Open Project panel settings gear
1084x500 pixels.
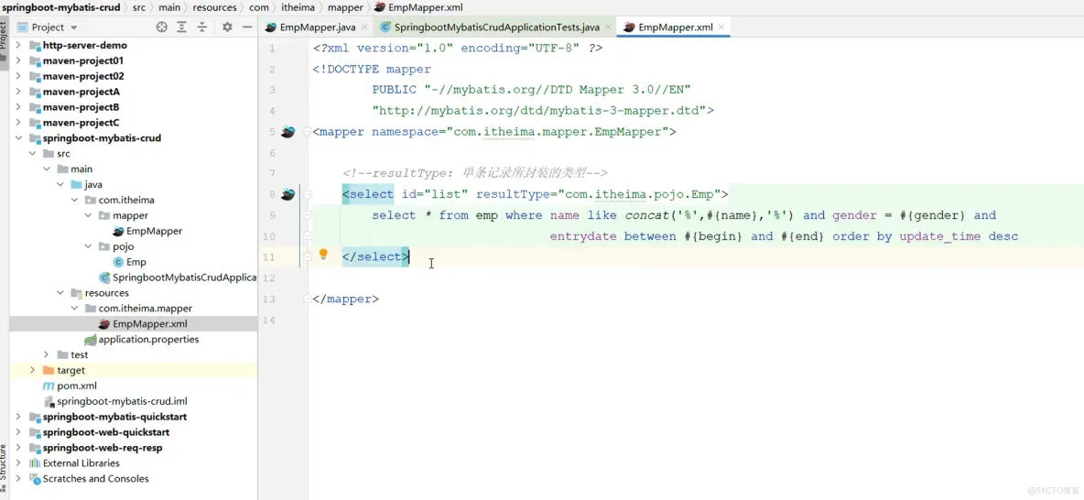pyautogui.click(x=227, y=27)
